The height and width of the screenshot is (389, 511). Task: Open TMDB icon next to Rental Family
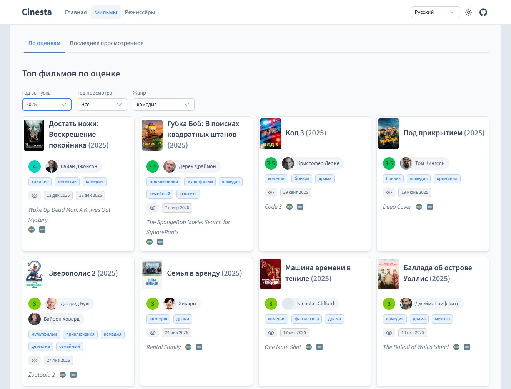(x=199, y=347)
